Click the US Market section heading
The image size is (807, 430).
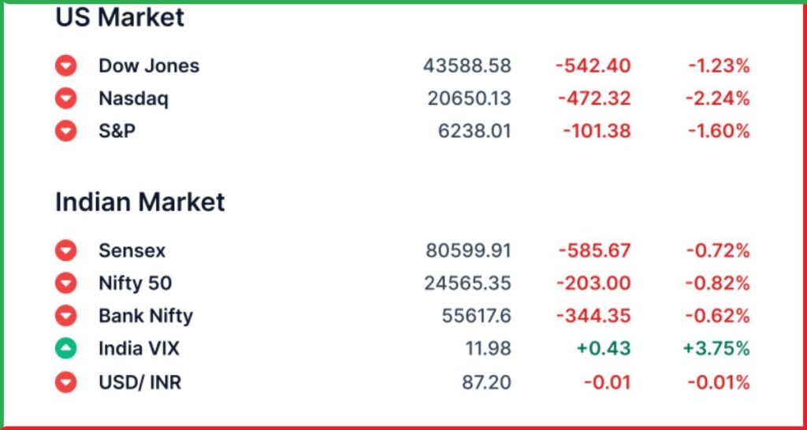120,17
